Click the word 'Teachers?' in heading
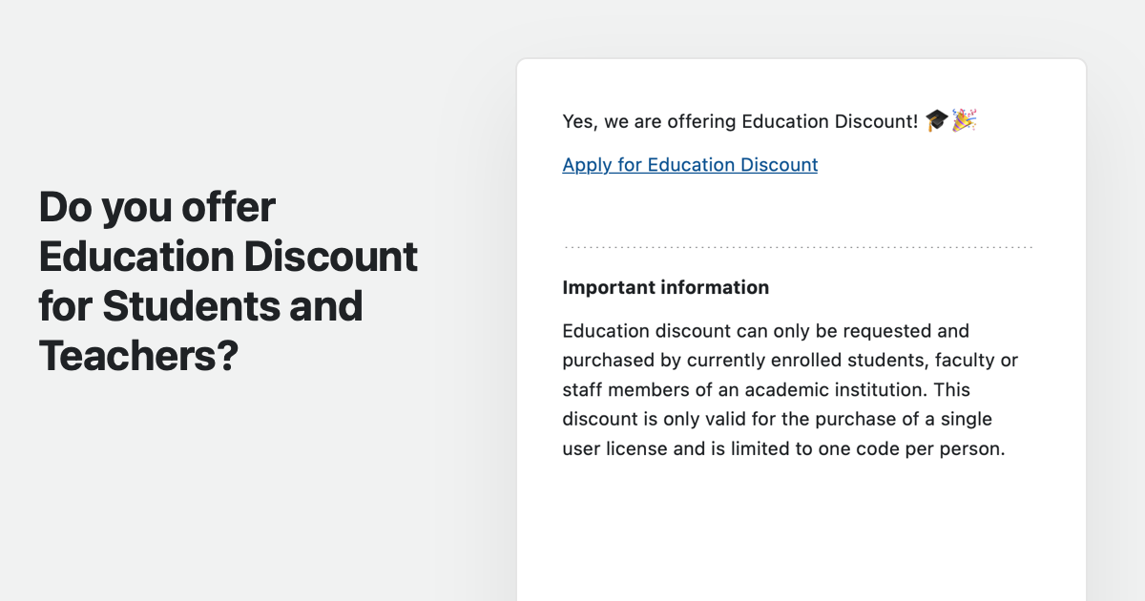 click(137, 356)
